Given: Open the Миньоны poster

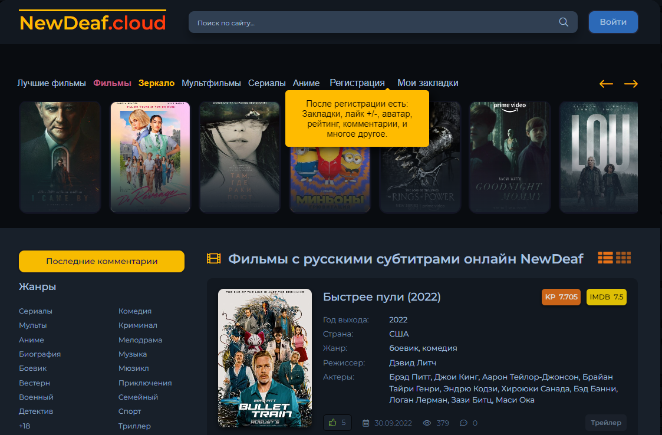Looking at the screenshot, I should 330,180.
